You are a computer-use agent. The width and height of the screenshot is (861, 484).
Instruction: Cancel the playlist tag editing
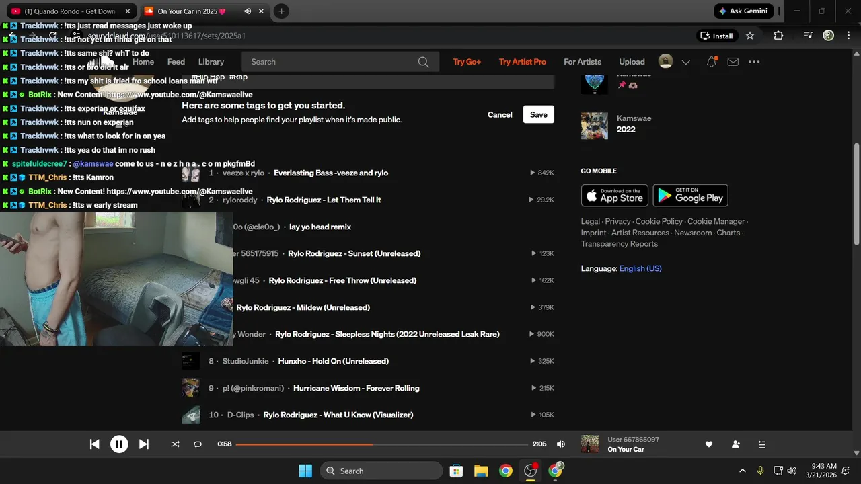[x=500, y=115]
